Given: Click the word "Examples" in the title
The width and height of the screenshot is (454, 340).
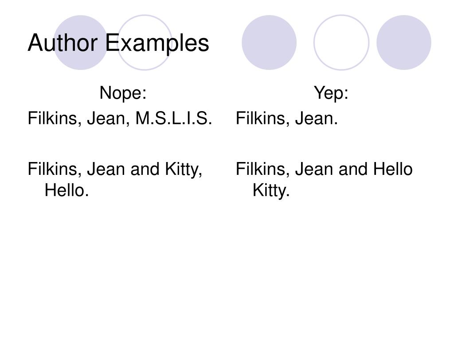Looking at the screenshot, I should [157, 43].
